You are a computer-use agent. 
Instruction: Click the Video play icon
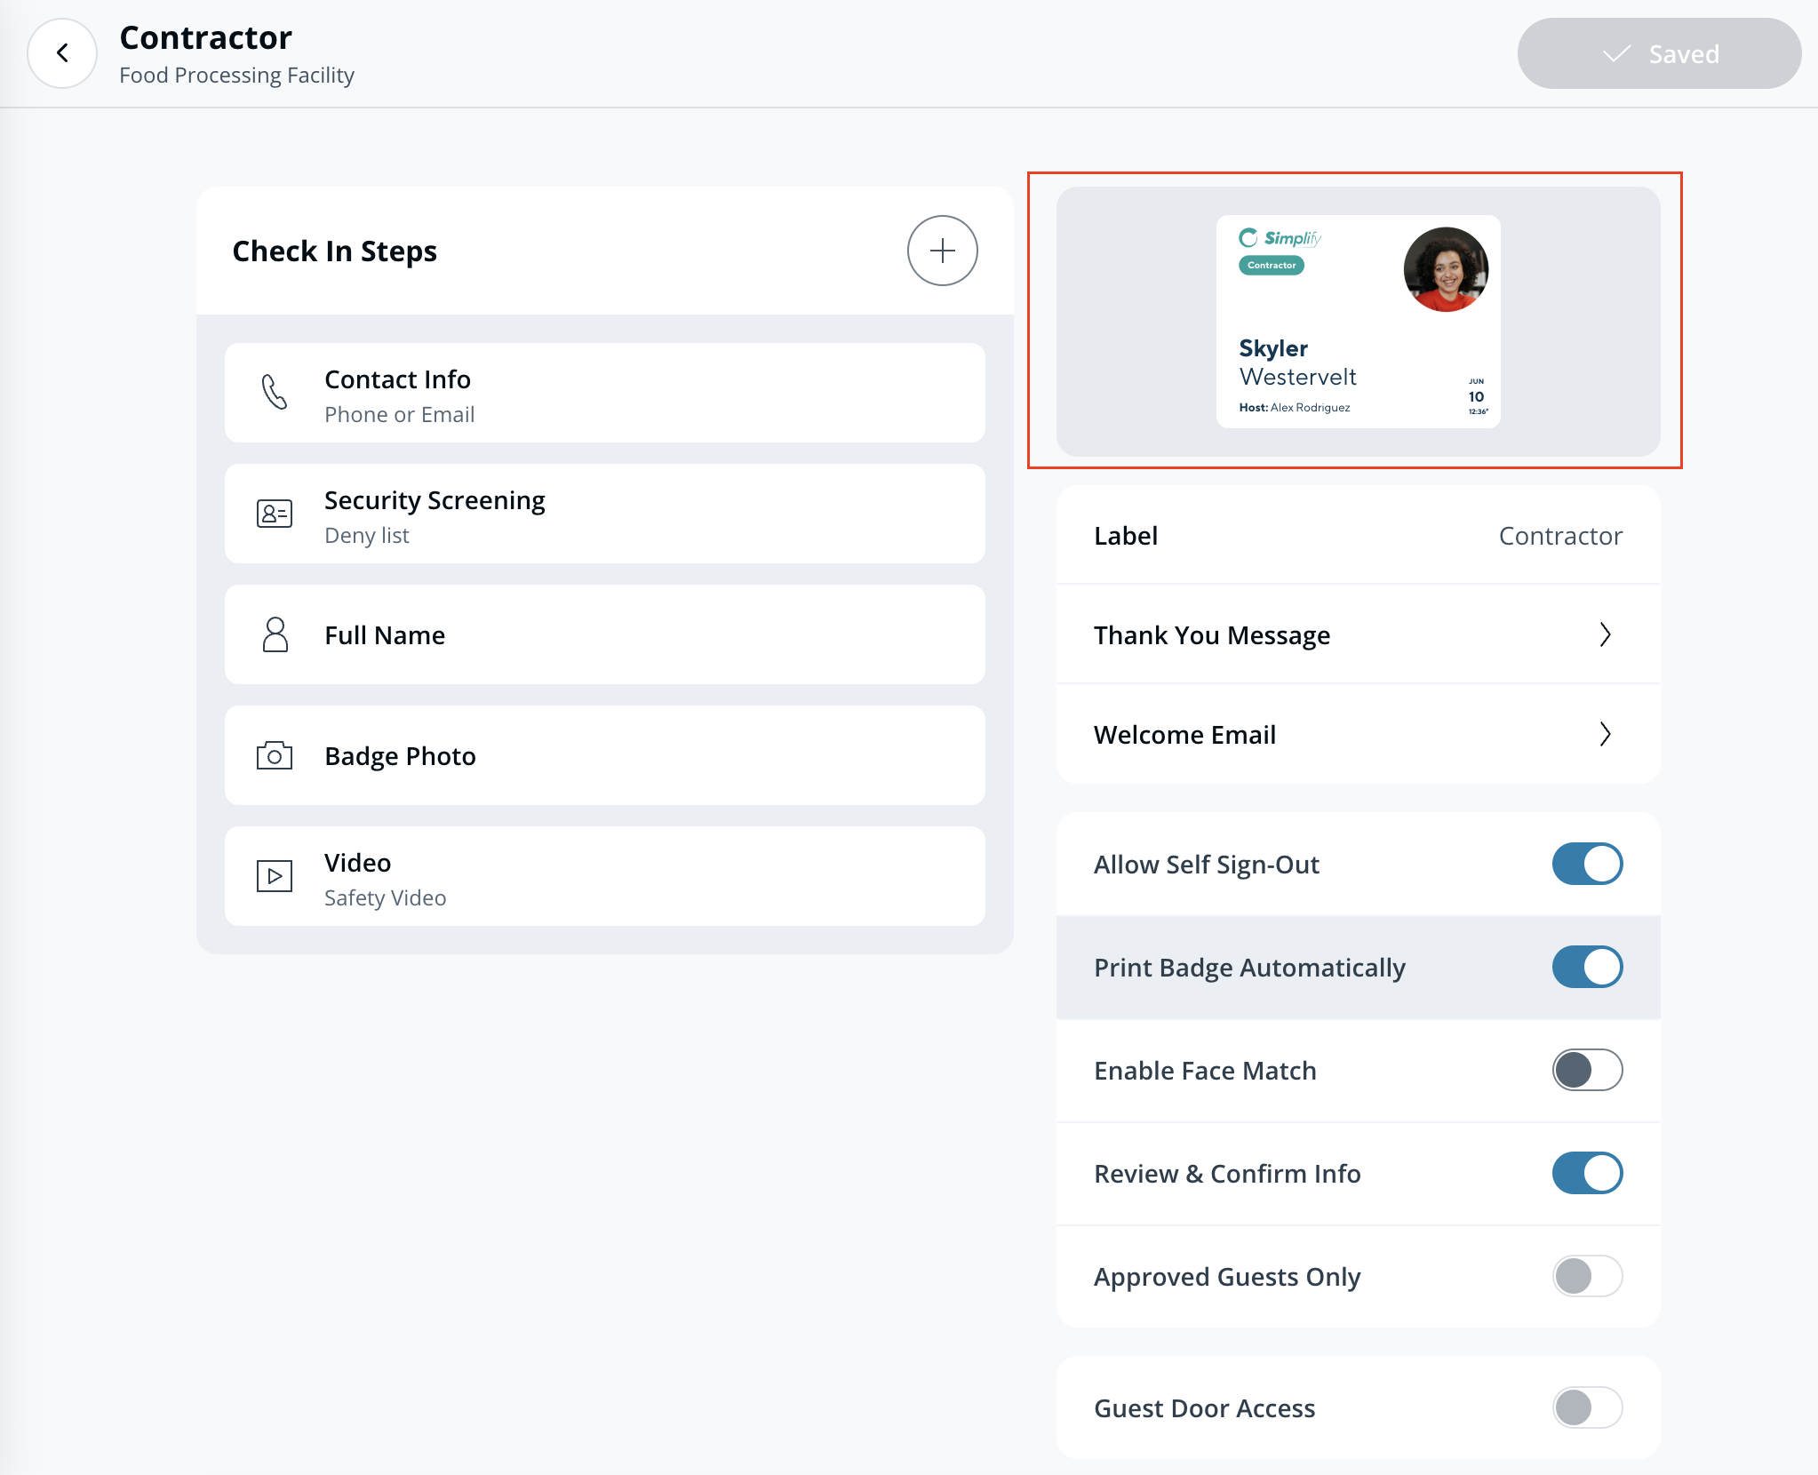pyautogui.click(x=275, y=876)
